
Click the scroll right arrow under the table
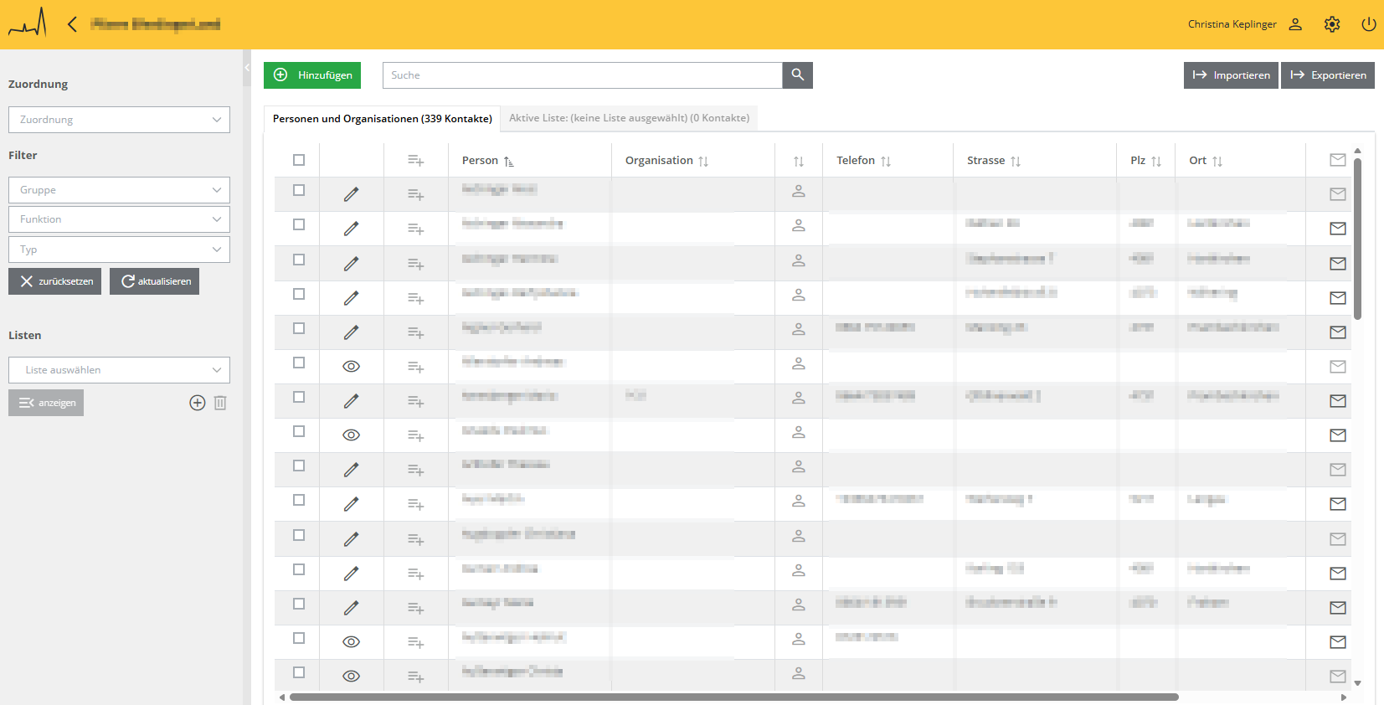[1344, 697]
